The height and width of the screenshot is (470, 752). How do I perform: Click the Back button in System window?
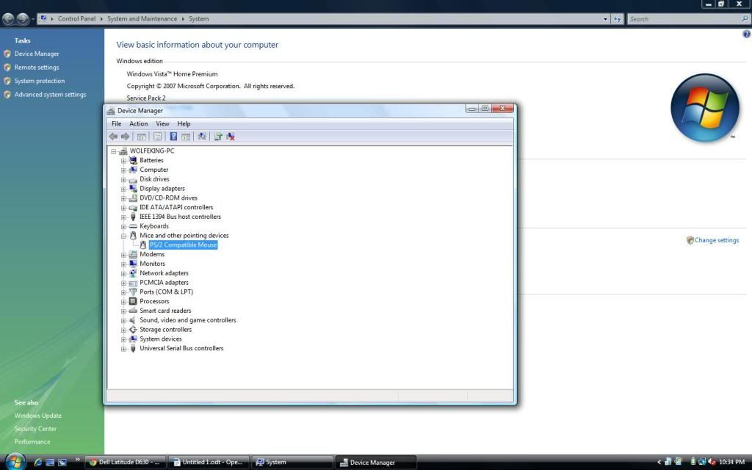[x=8, y=19]
